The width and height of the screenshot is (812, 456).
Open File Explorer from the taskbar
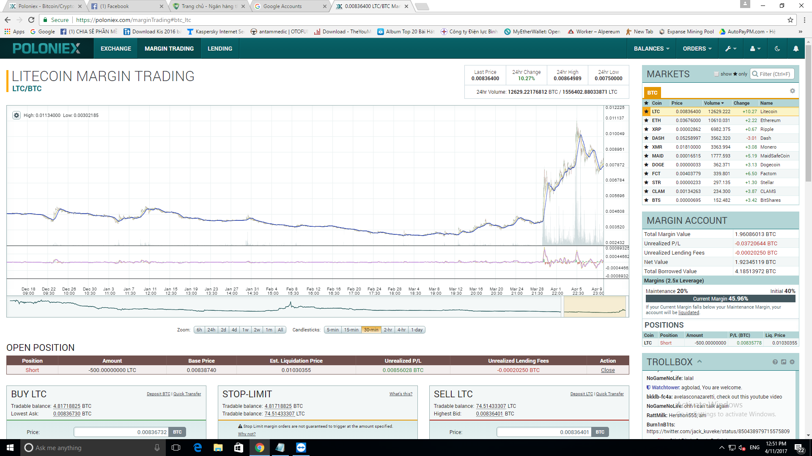[218, 448]
